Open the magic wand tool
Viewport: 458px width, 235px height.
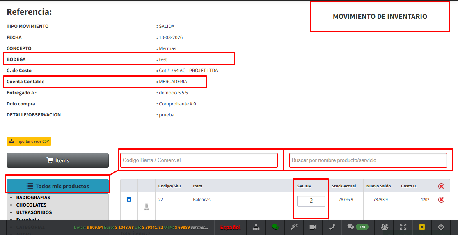tap(294, 227)
